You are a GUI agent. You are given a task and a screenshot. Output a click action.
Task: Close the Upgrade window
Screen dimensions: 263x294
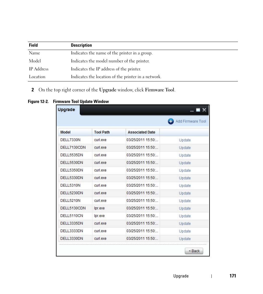(204, 110)
